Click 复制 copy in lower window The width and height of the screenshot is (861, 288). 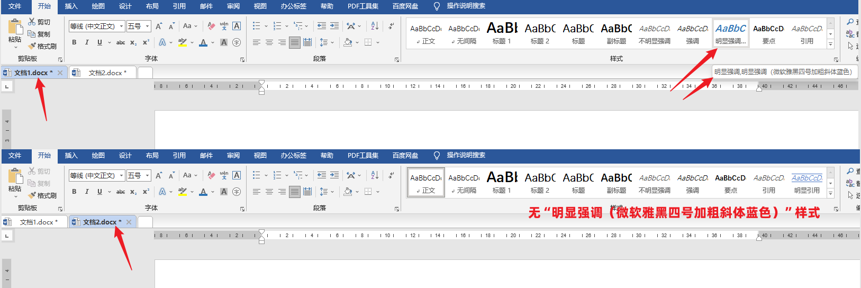[40, 183]
